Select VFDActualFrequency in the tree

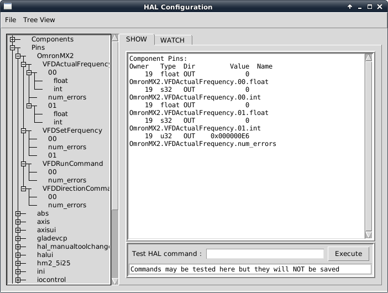click(76, 64)
